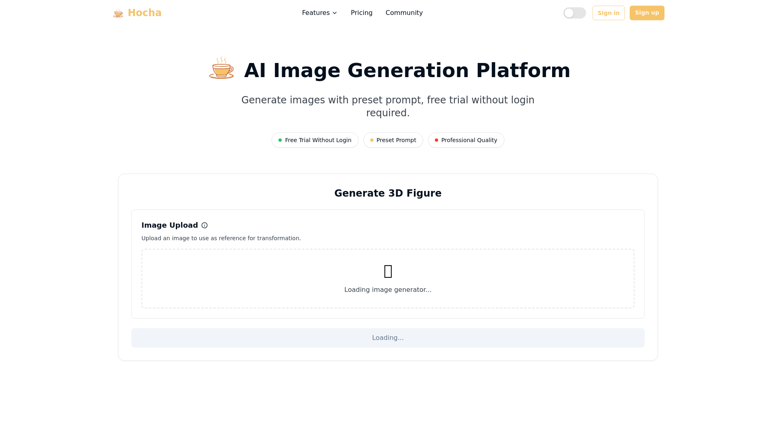The image size is (776, 436).
Task: Click the Hocha teacup logo icon
Action: click(x=118, y=13)
